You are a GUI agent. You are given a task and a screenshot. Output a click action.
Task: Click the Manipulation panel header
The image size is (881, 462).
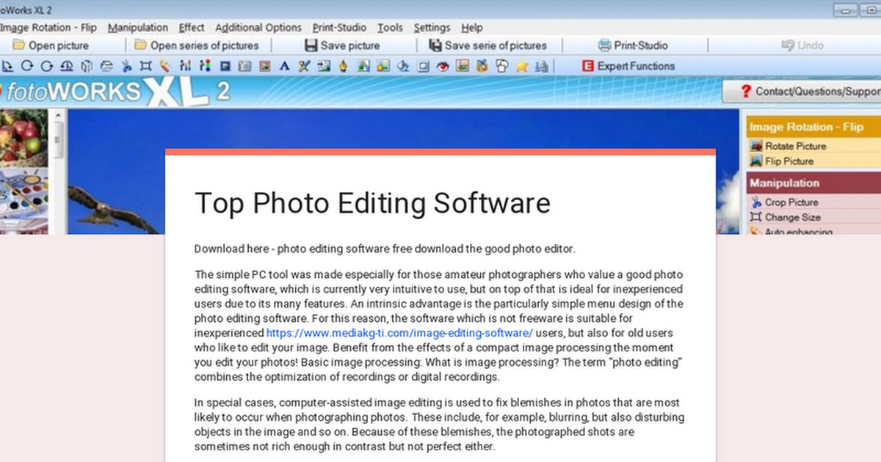click(813, 183)
